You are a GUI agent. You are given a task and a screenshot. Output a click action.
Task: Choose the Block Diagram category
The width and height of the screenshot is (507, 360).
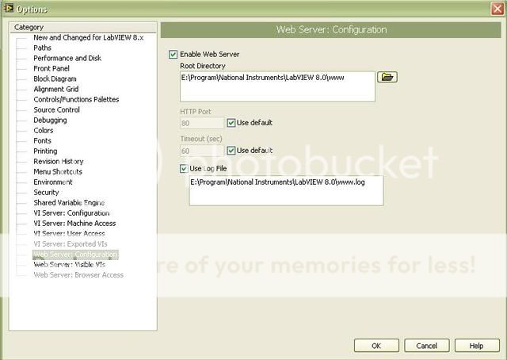(55, 79)
